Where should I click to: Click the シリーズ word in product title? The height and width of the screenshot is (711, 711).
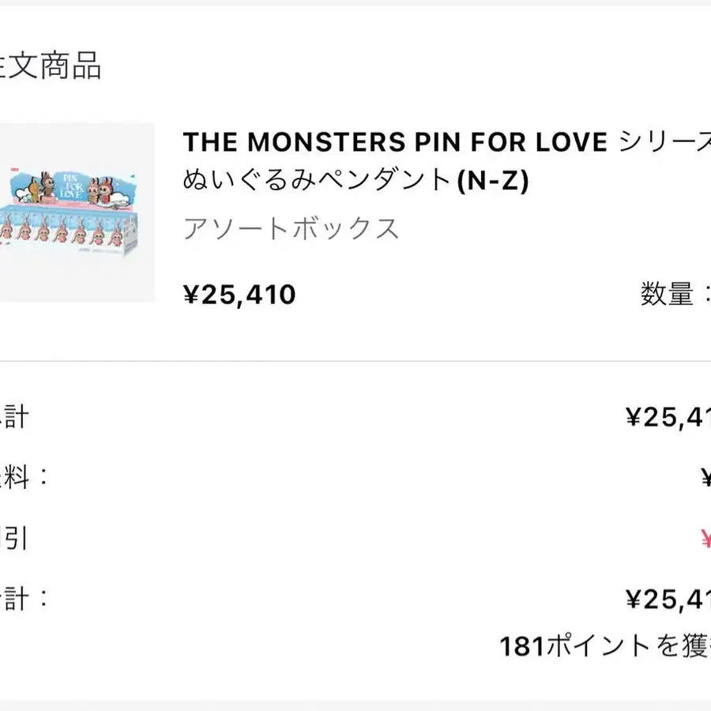(x=665, y=142)
